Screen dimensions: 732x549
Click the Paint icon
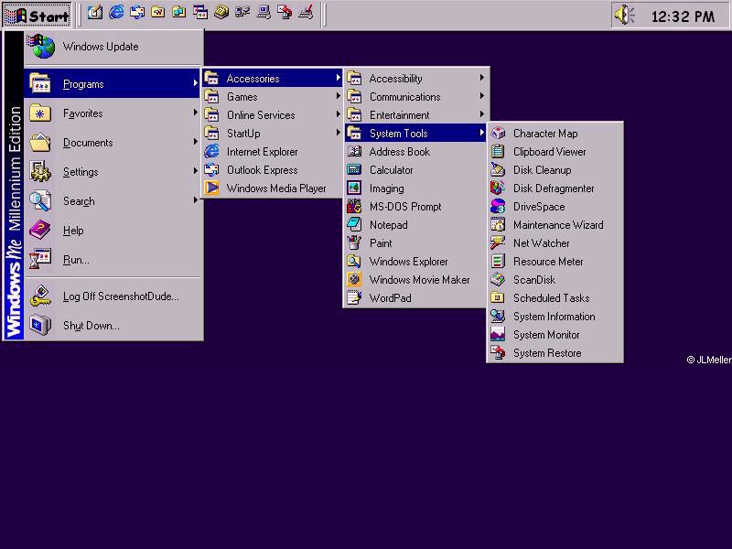354,242
